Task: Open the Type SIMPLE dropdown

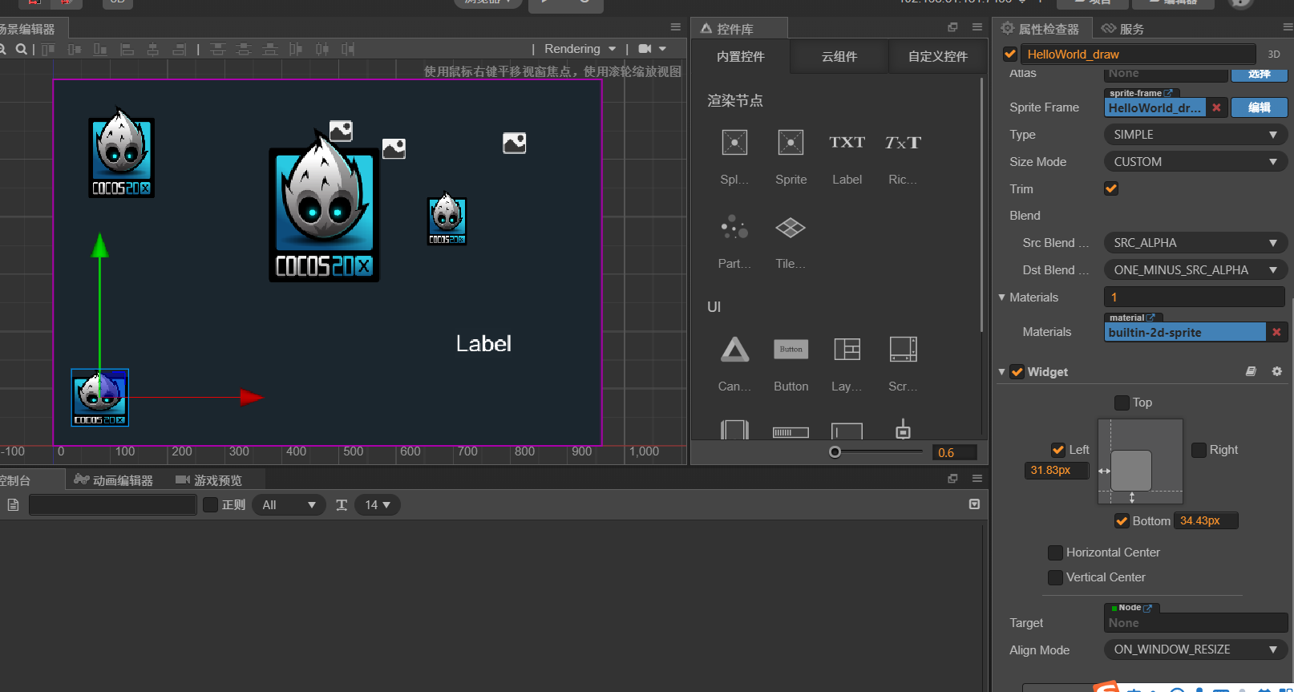Action: coord(1195,135)
